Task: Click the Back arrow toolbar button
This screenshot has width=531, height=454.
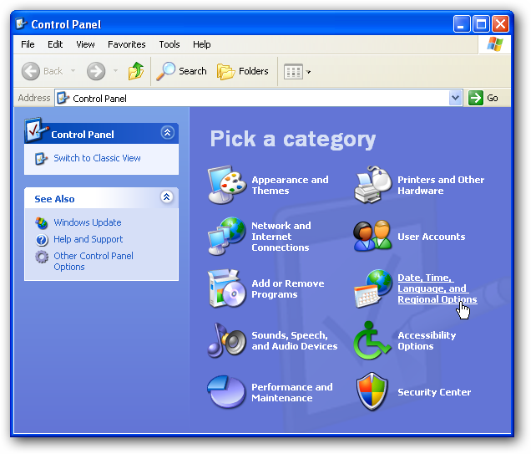Action: coord(43,71)
